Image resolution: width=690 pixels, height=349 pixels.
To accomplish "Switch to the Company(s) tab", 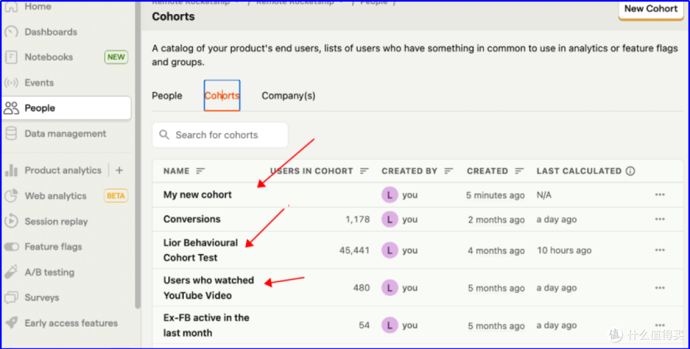I will pyautogui.click(x=289, y=96).
